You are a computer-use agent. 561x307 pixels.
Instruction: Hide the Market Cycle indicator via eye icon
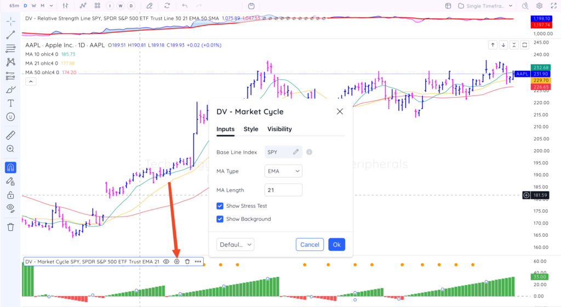(x=167, y=261)
